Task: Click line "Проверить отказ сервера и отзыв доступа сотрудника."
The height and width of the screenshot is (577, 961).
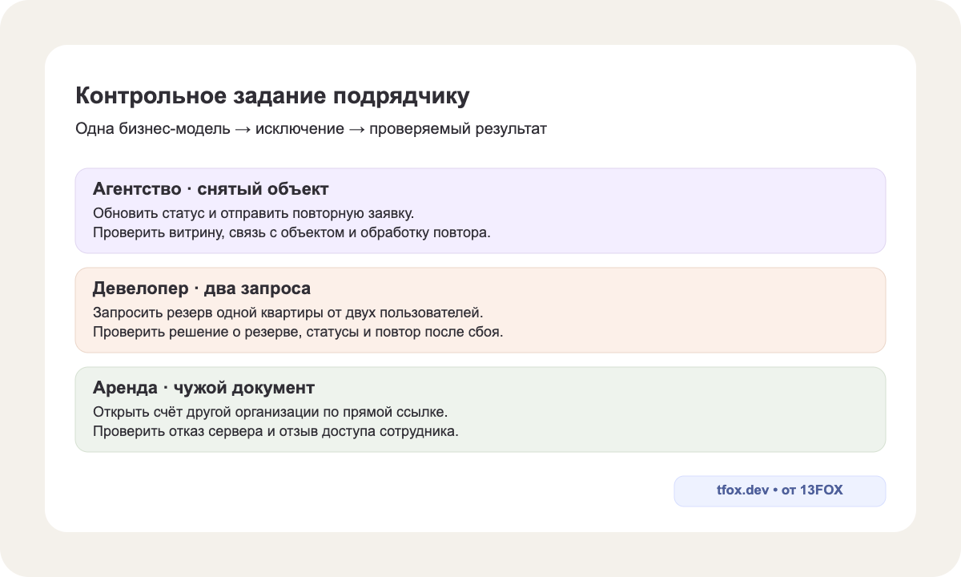Action: 275,432
